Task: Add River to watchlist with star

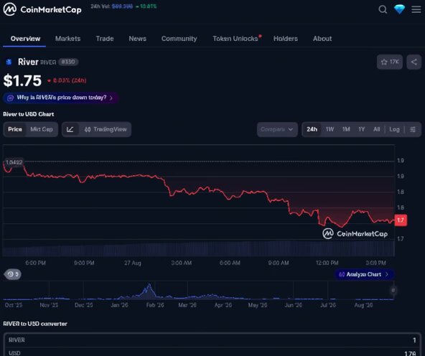Action: 390,62
